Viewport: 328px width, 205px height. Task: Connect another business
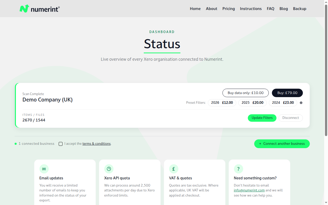tap(282, 144)
